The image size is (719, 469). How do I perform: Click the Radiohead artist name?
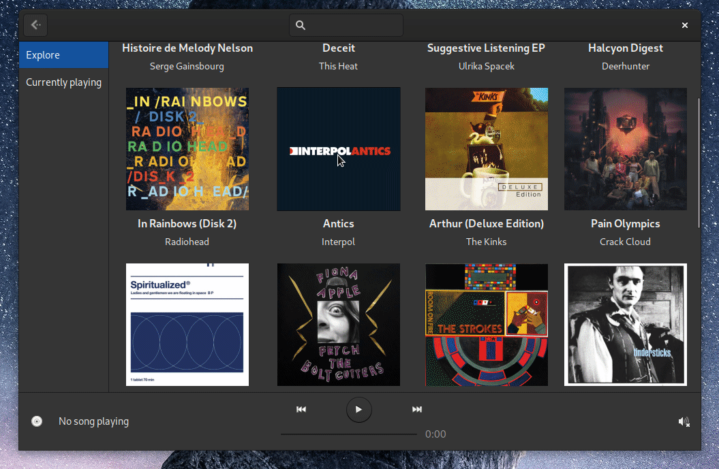(187, 242)
